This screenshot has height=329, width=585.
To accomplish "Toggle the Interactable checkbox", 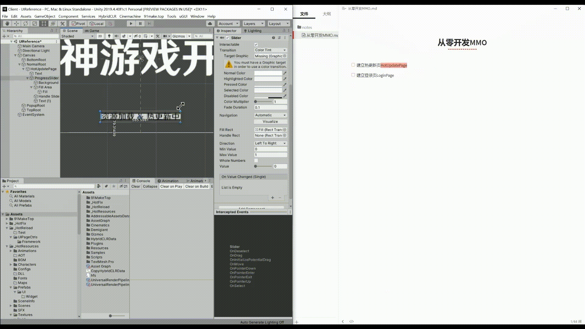I will [x=256, y=44].
